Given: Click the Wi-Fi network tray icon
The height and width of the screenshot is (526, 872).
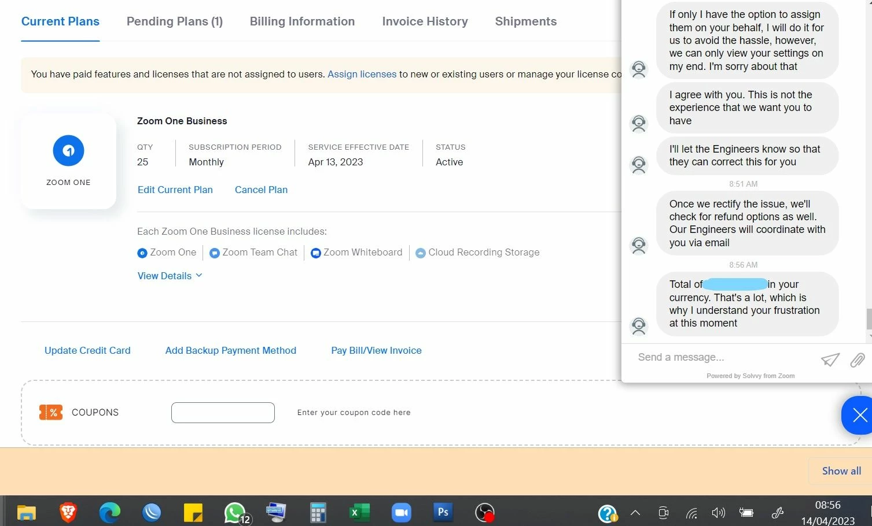Looking at the screenshot, I should pyautogui.click(x=691, y=513).
